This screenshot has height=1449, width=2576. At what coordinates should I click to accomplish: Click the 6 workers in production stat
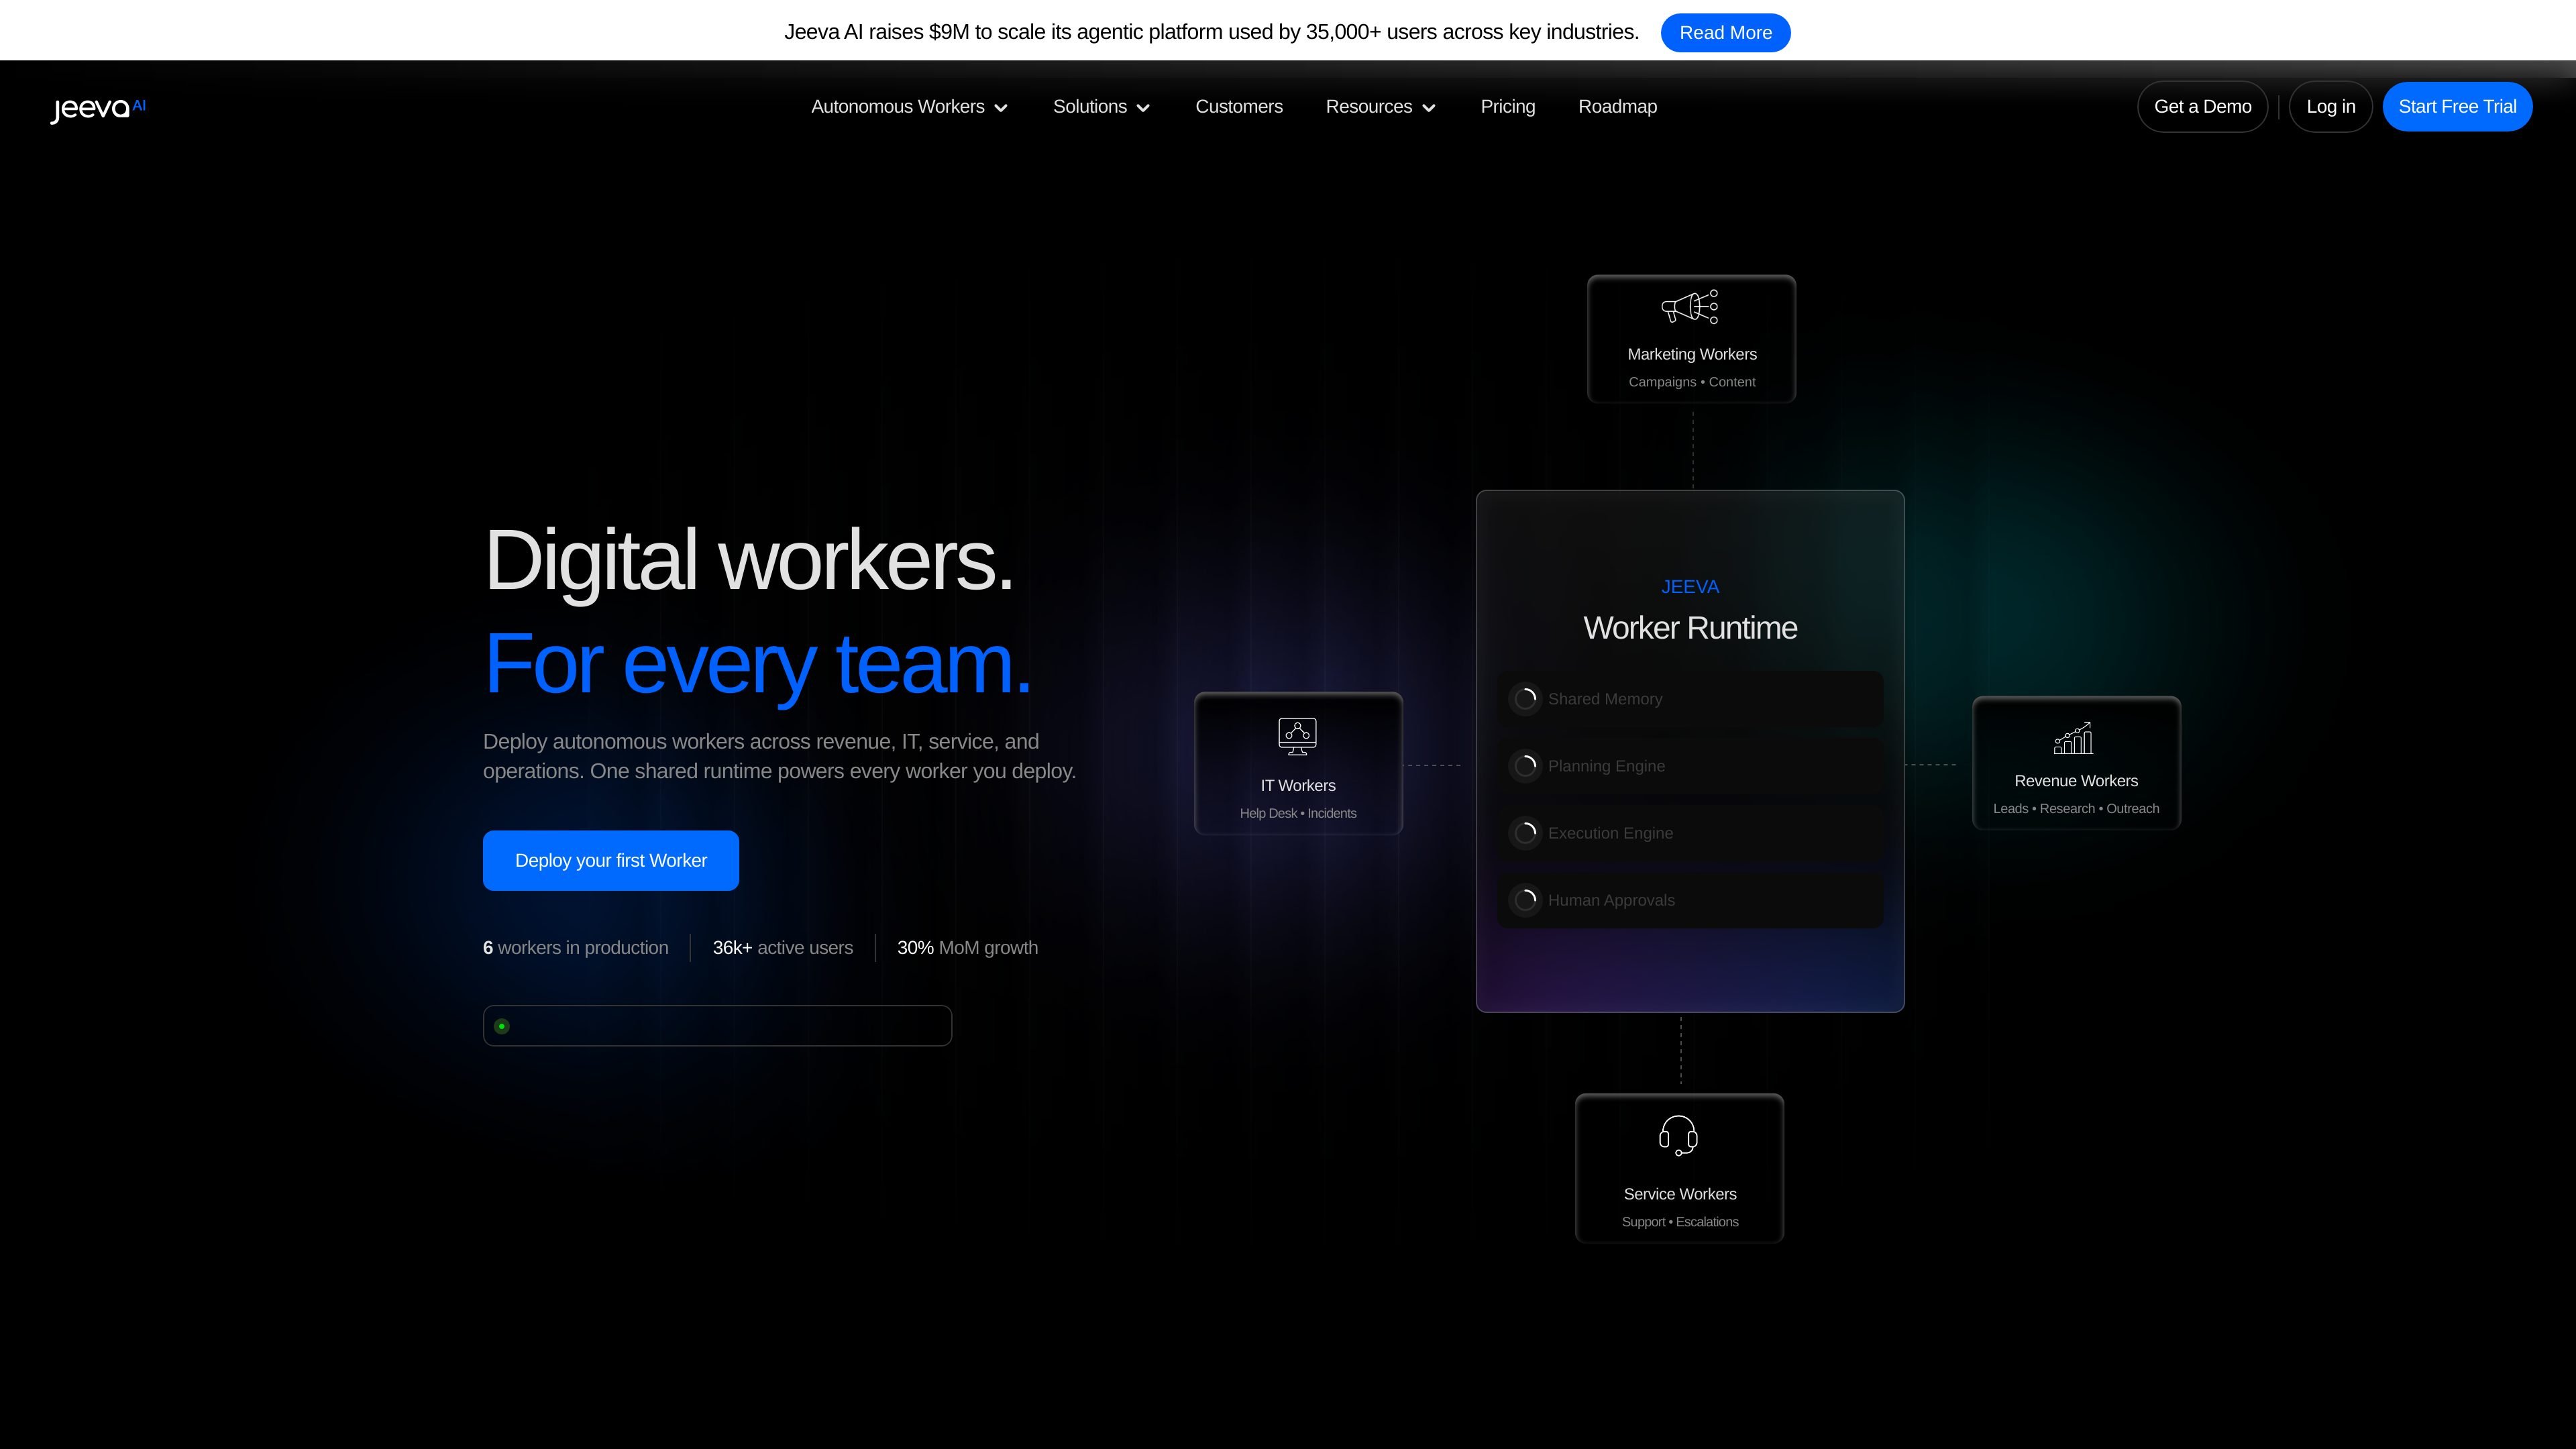click(x=576, y=948)
